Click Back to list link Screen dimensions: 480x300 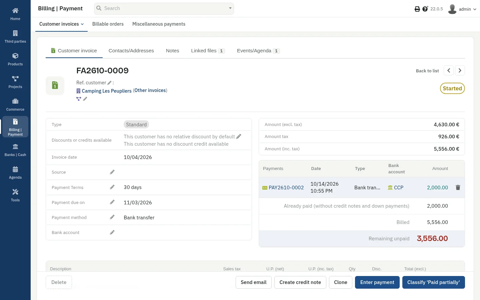(427, 71)
